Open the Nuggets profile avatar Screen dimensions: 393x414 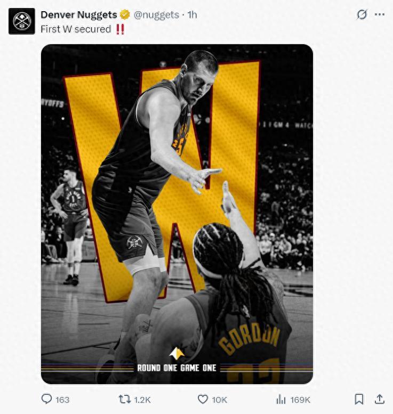click(x=22, y=21)
